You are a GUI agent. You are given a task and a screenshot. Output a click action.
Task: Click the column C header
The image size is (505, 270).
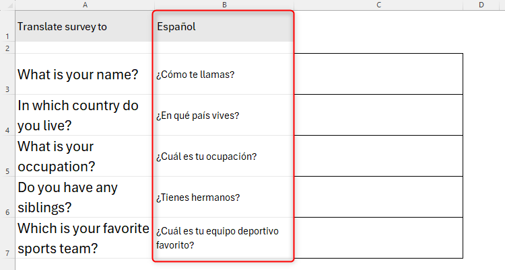click(379, 5)
